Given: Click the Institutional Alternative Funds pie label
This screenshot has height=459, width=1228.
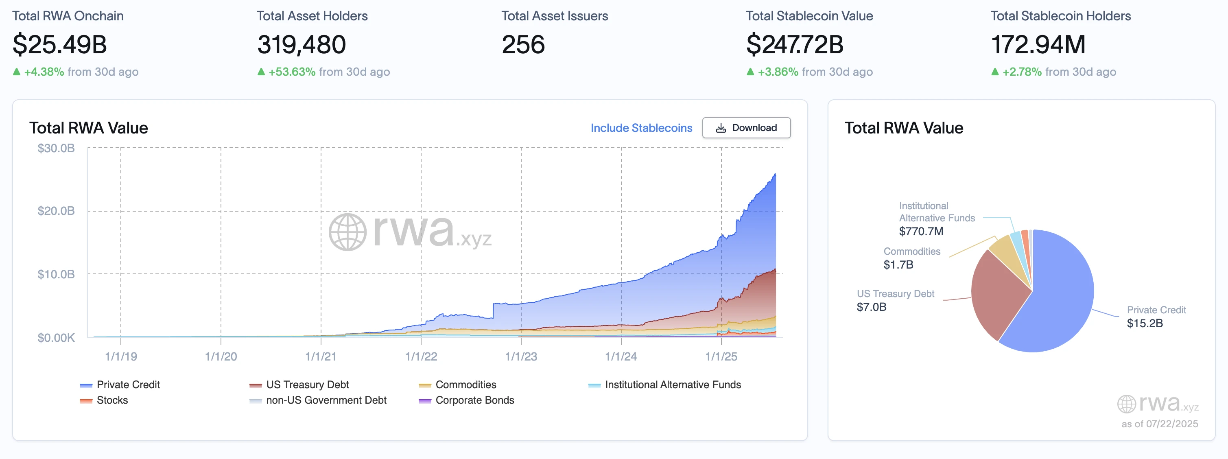Looking at the screenshot, I should 936,212.
